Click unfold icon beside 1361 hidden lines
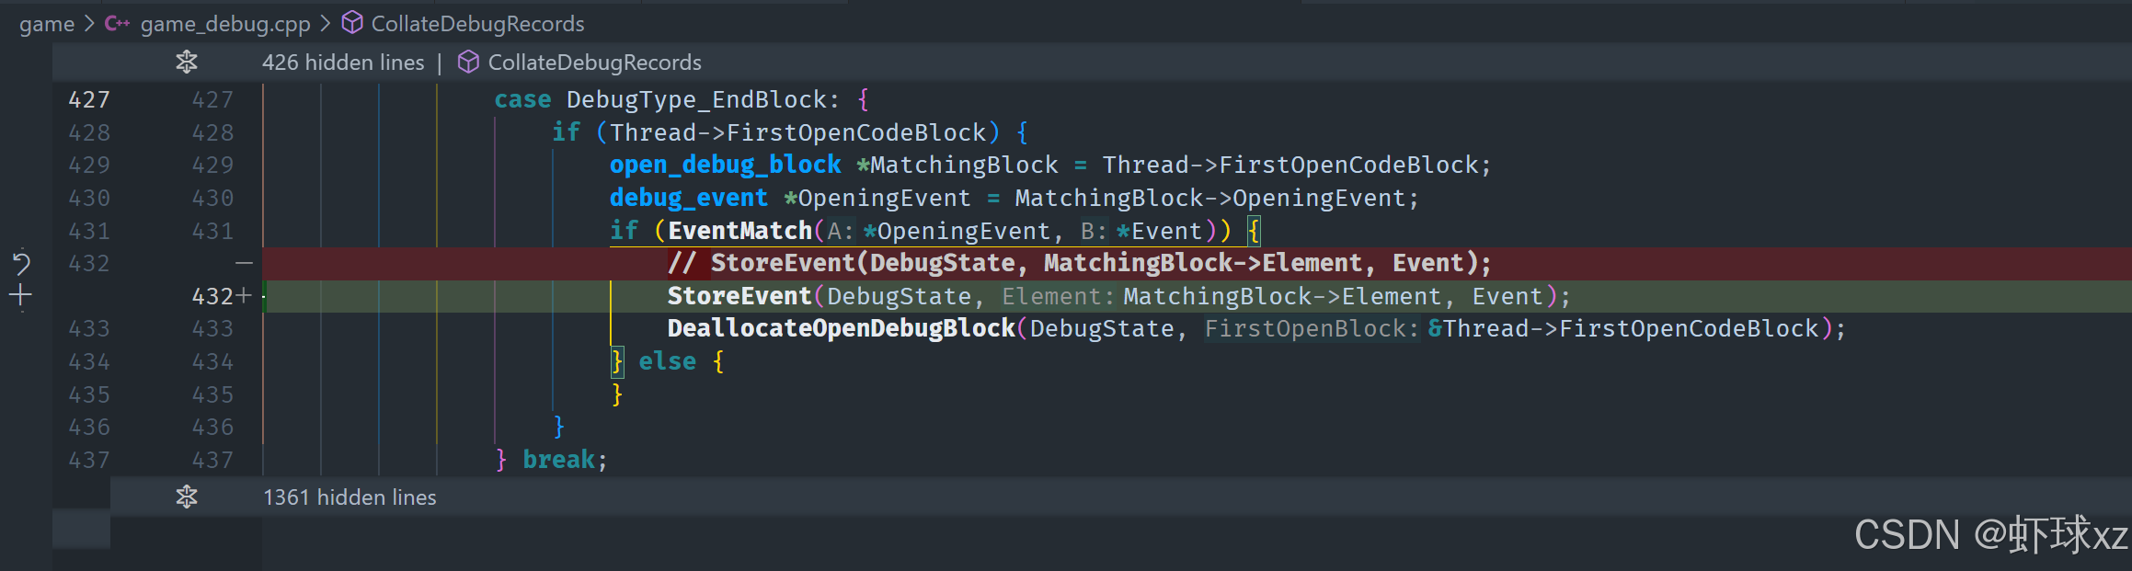This screenshot has height=571, width=2132. (x=187, y=497)
